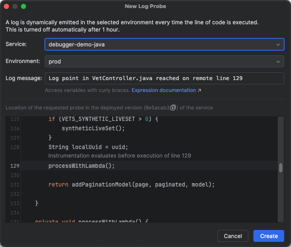Close the New Log Probe window

[6, 6]
